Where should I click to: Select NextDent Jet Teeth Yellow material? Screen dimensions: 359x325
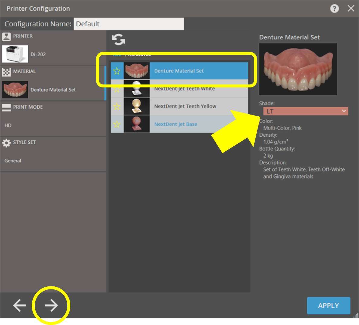(185, 106)
